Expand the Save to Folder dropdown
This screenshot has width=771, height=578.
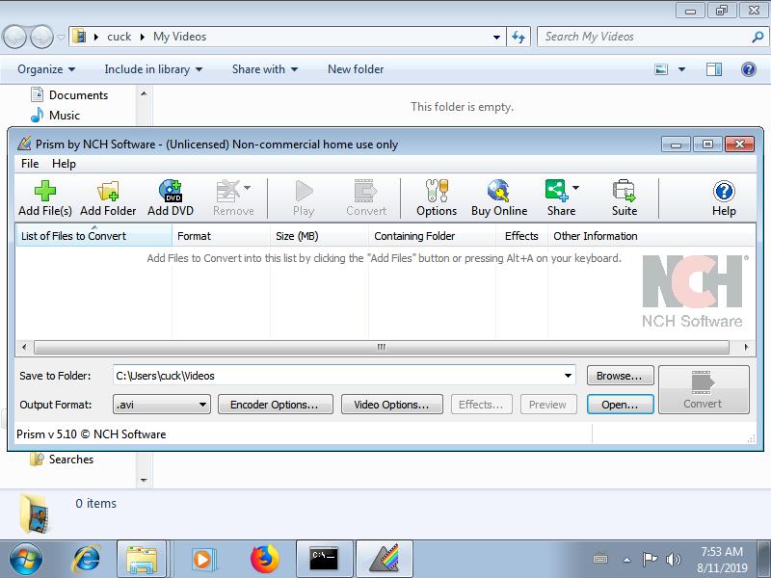click(x=568, y=376)
